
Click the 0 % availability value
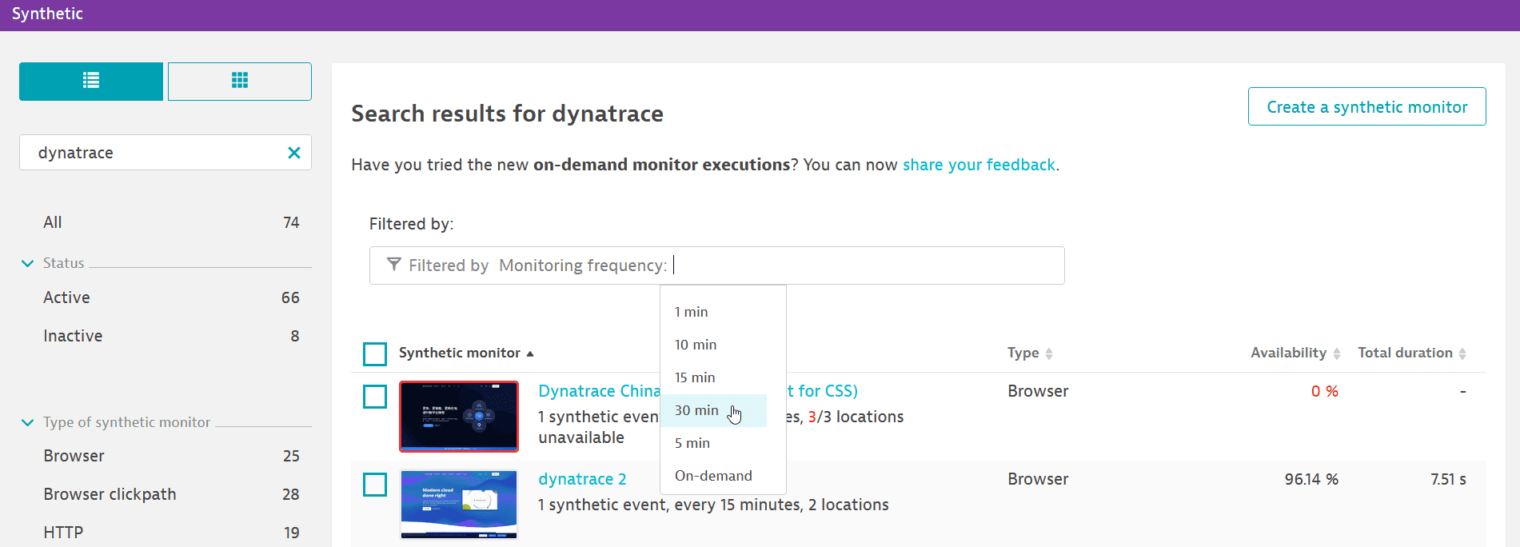point(1325,391)
